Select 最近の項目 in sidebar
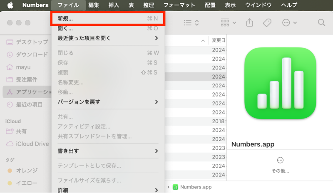The width and height of the screenshot is (333, 193). click(27, 104)
